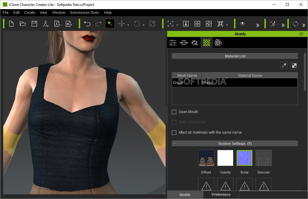Select the Specular texture thumbnail
This screenshot has width=308, height=199.
pyautogui.click(x=263, y=158)
